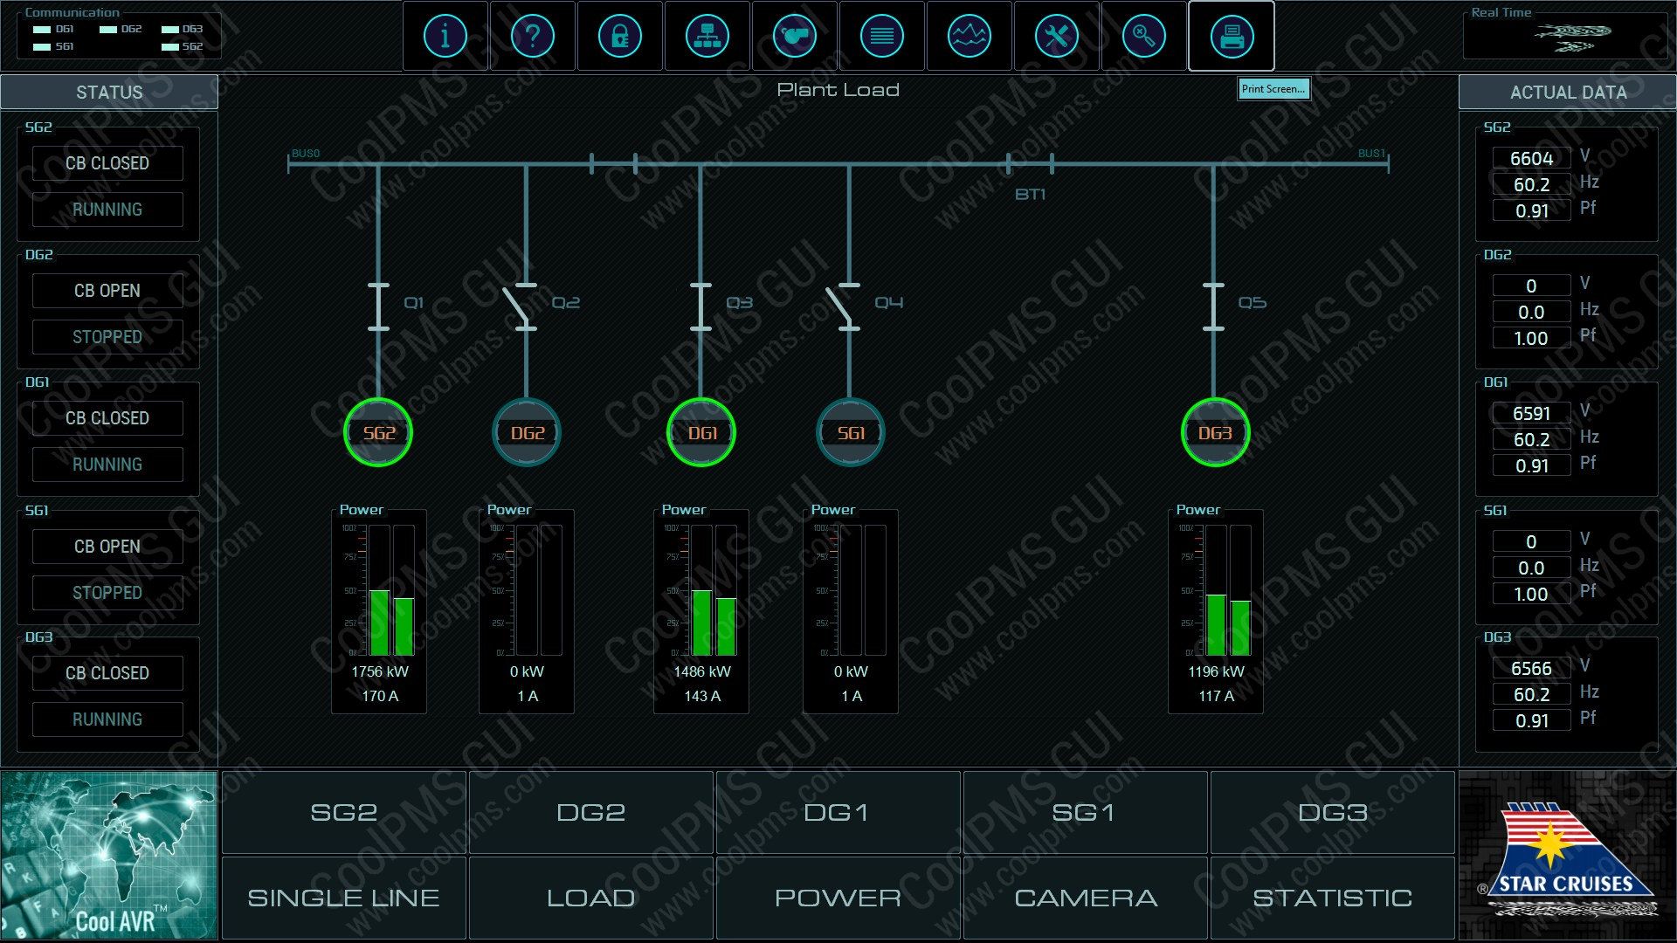
Task: Click the padlock security icon
Action: click(x=619, y=36)
